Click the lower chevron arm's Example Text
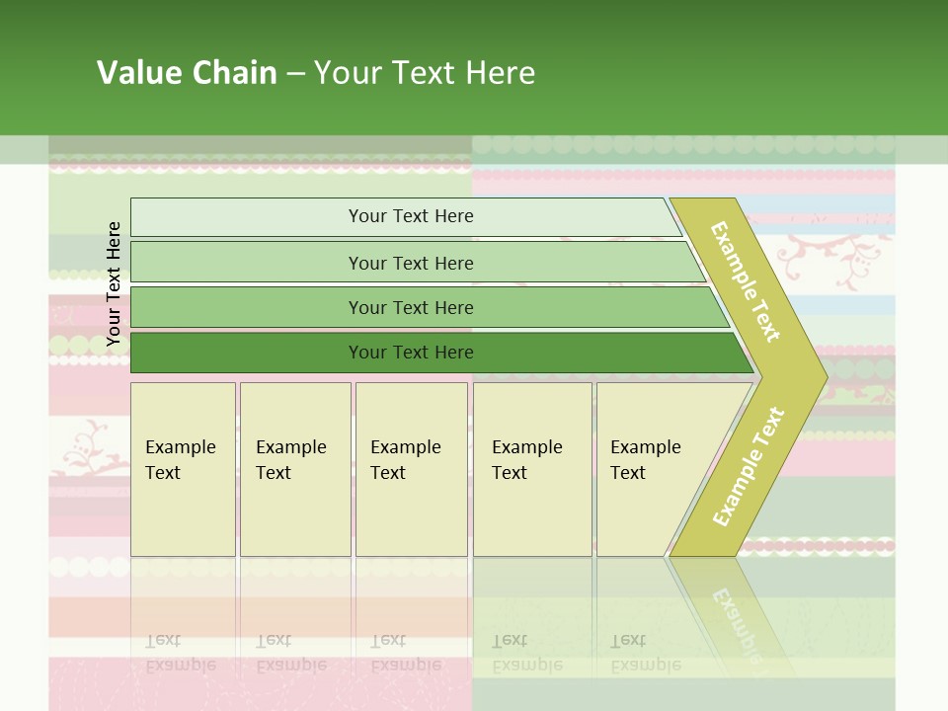This screenshot has height=711, width=948. point(749,466)
